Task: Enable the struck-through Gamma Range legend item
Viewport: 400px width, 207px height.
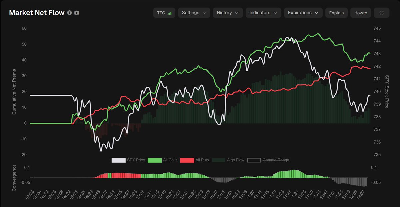Action: coord(268,160)
